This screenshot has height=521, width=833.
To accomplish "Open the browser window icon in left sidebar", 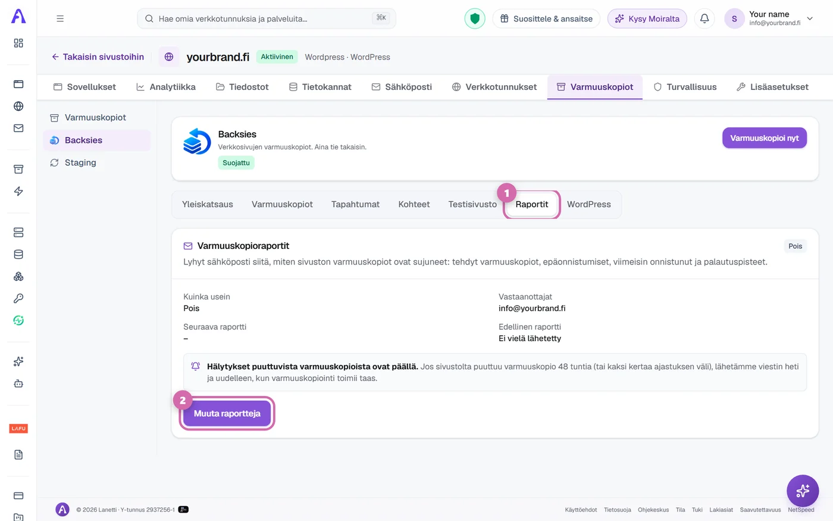I will click(18, 84).
